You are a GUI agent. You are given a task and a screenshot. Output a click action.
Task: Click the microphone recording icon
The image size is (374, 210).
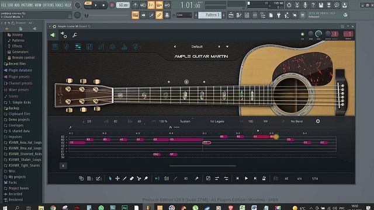tap(305, 5)
